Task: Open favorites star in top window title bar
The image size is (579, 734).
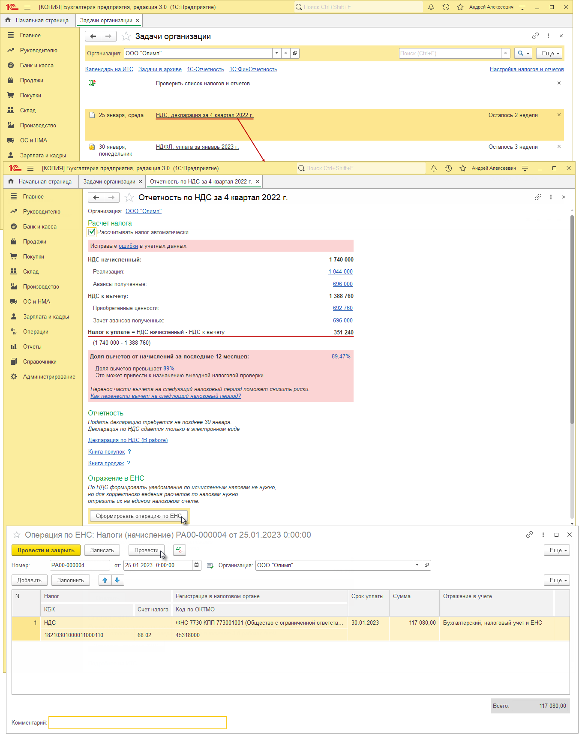Action: (x=460, y=7)
